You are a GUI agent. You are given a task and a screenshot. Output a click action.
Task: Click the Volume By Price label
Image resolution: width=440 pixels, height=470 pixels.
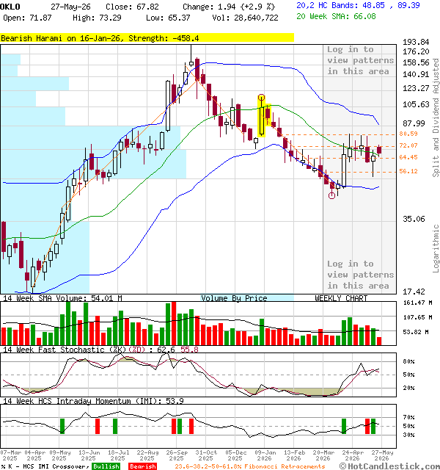(234, 298)
